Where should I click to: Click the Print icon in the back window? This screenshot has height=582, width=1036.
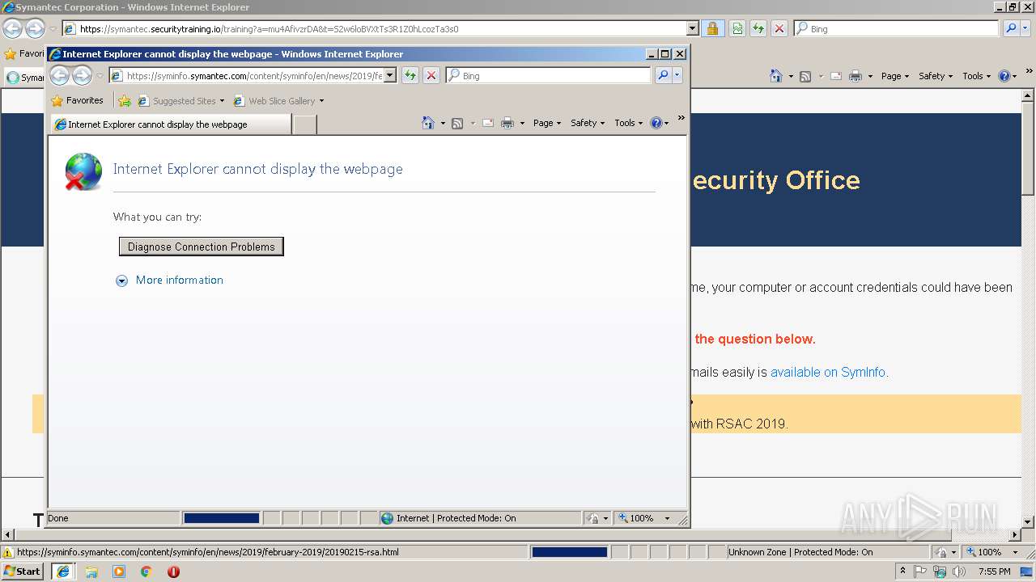[x=856, y=76]
